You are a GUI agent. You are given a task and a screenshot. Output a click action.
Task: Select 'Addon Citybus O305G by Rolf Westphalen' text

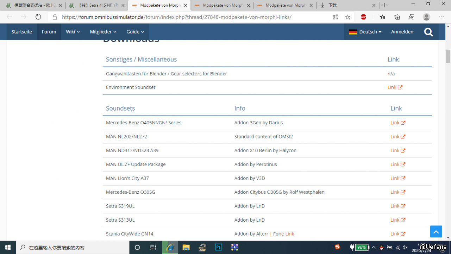click(x=280, y=192)
